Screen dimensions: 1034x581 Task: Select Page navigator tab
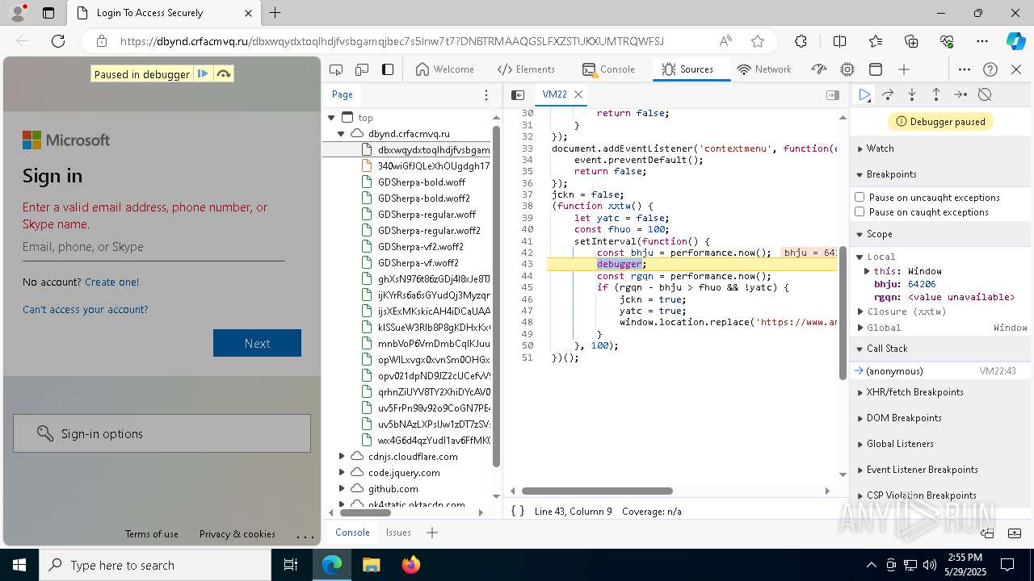(x=343, y=95)
